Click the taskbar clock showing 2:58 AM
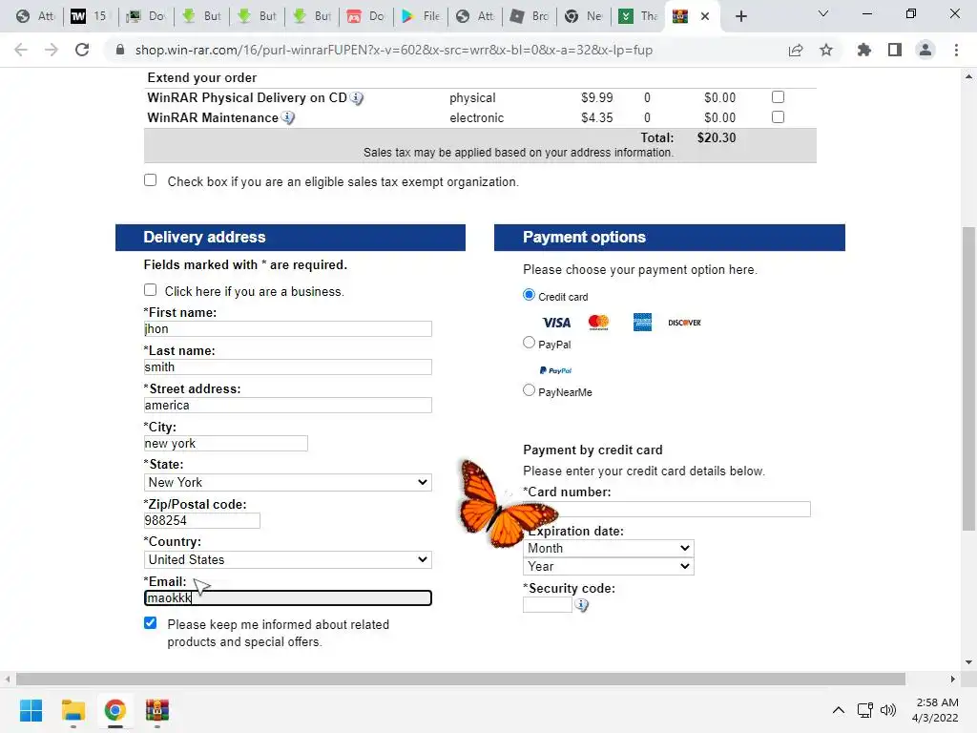Image resolution: width=977 pixels, height=733 pixels. (935, 710)
